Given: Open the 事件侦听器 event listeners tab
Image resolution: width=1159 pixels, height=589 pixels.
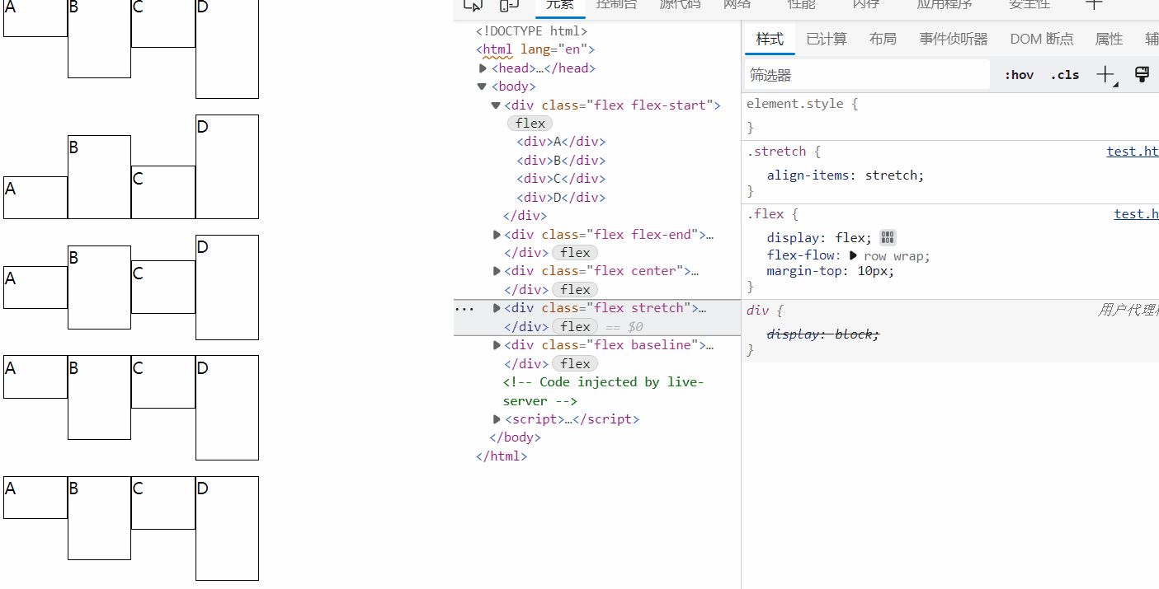Looking at the screenshot, I should coord(954,39).
